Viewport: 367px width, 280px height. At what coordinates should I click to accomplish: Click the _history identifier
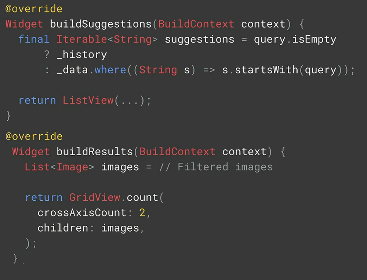[82, 55]
